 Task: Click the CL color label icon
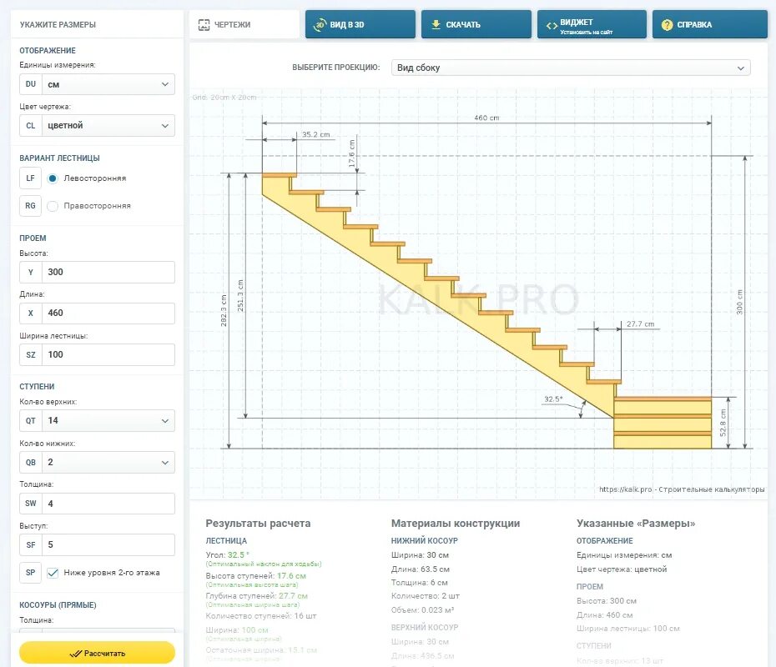(x=31, y=126)
